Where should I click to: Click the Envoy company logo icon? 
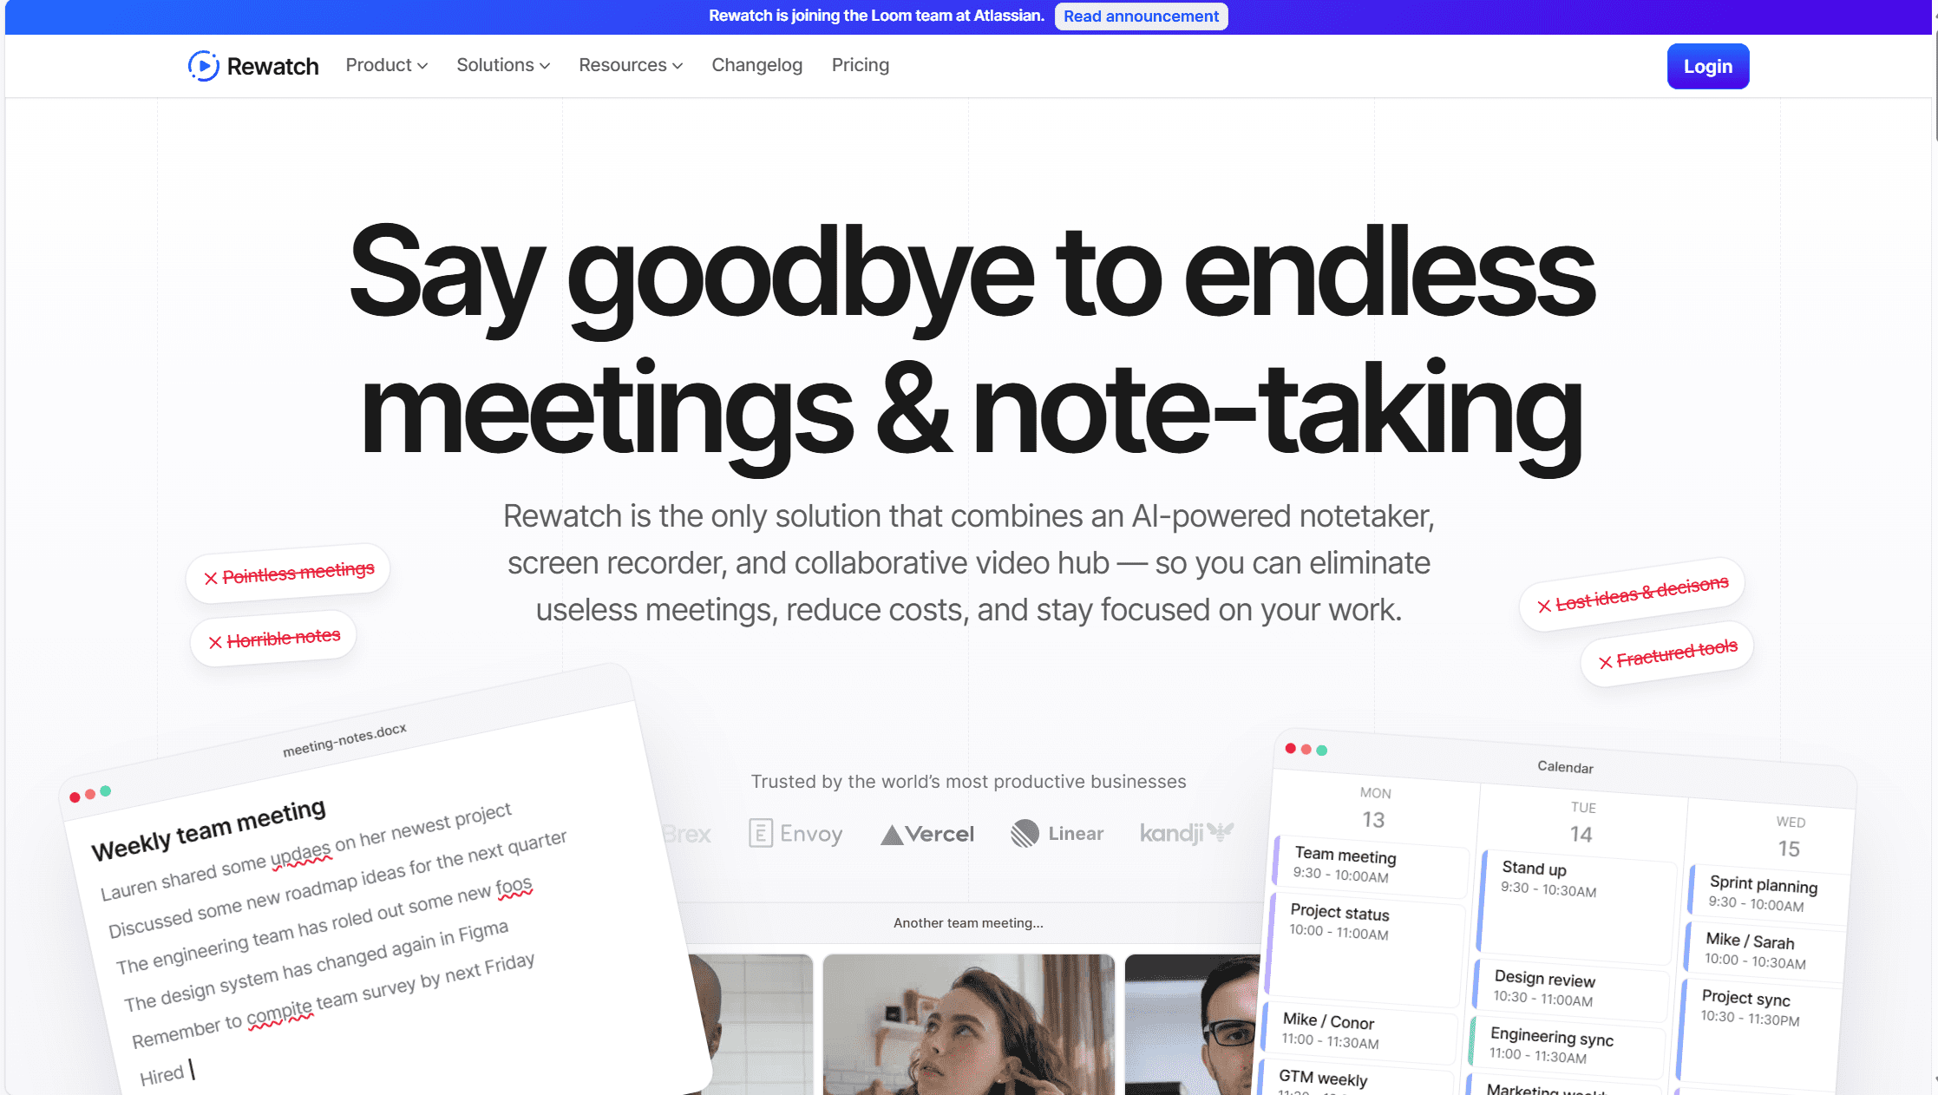pyautogui.click(x=760, y=833)
